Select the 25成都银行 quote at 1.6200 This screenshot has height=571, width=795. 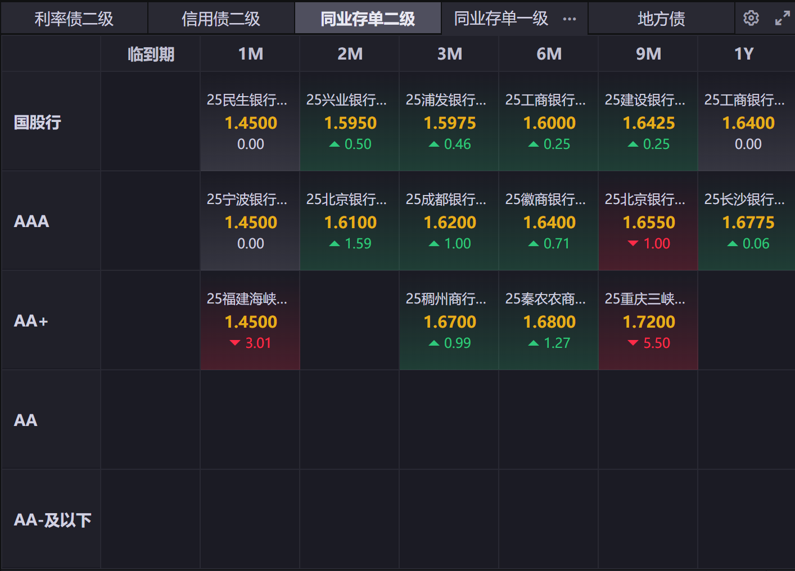[449, 221]
